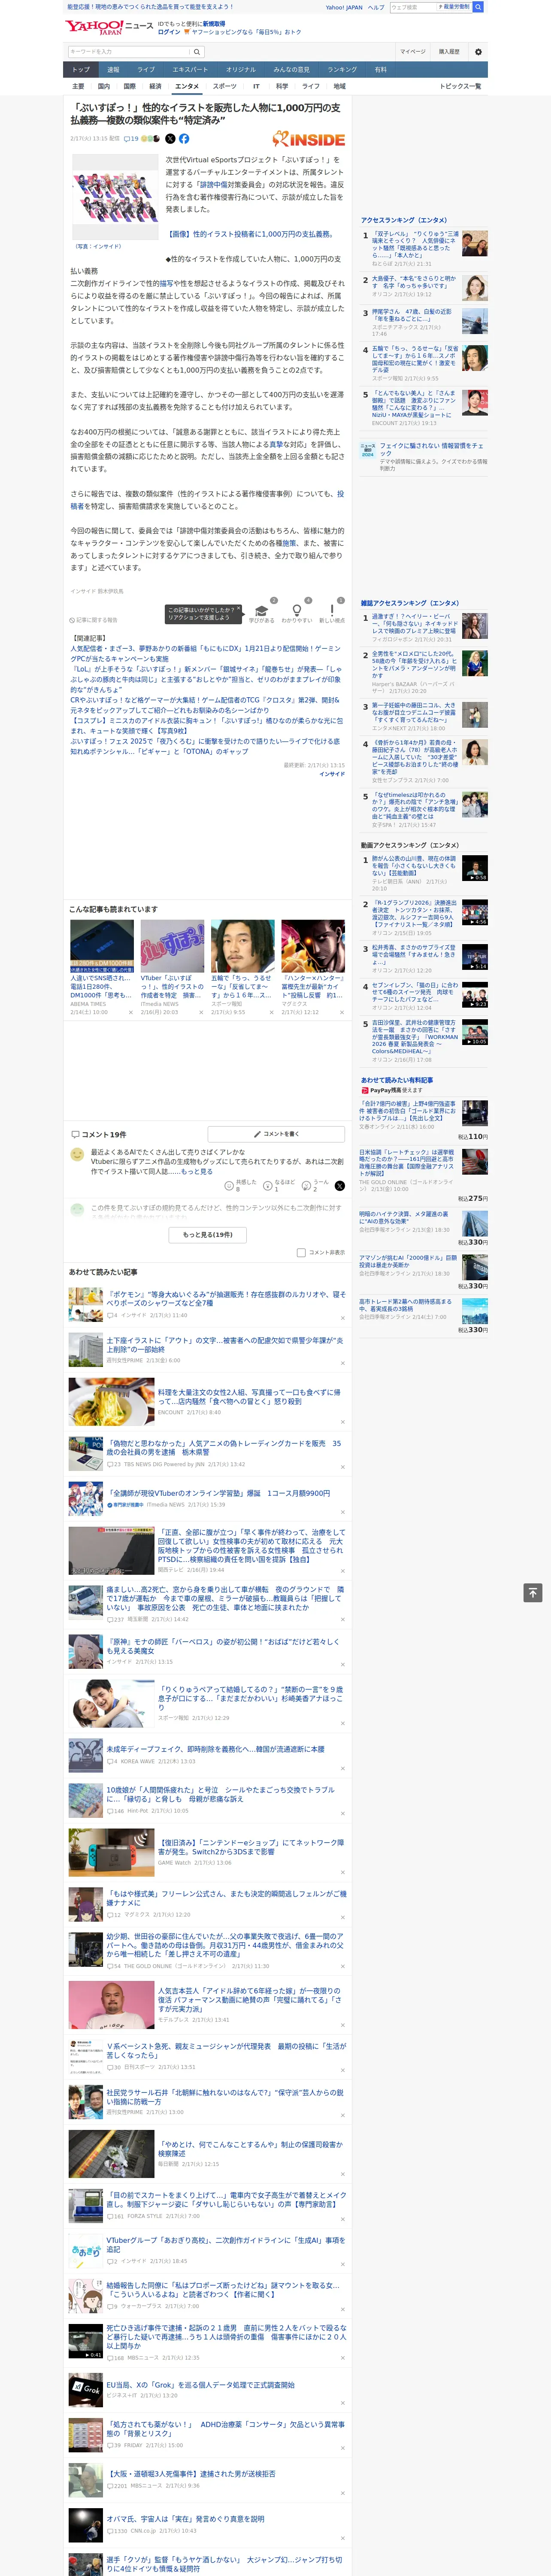Share article on Facebook icon
This screenshot has width=551, height=2576.
point(184,139)
